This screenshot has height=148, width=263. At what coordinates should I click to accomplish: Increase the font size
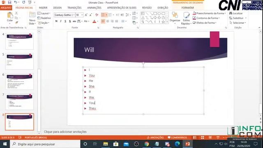click(x=86, y=15)
